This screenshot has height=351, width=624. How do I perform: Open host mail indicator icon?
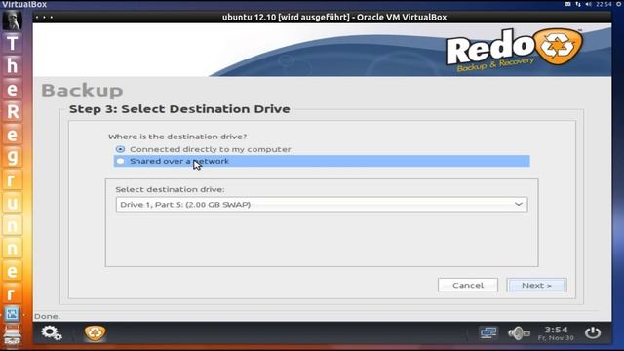(567, 4)
